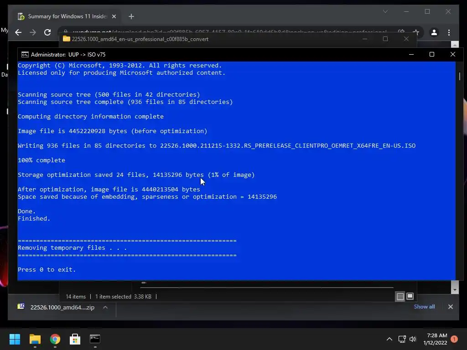Image resolution: width=467 pixels, height=350 pixels.
Task: Click the 'Storage optimization saved 24 files' line
Action: [x=136, y=175]
